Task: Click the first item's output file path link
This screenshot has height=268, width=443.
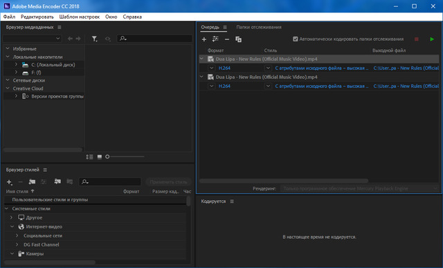Action: (x=406, y=68)
